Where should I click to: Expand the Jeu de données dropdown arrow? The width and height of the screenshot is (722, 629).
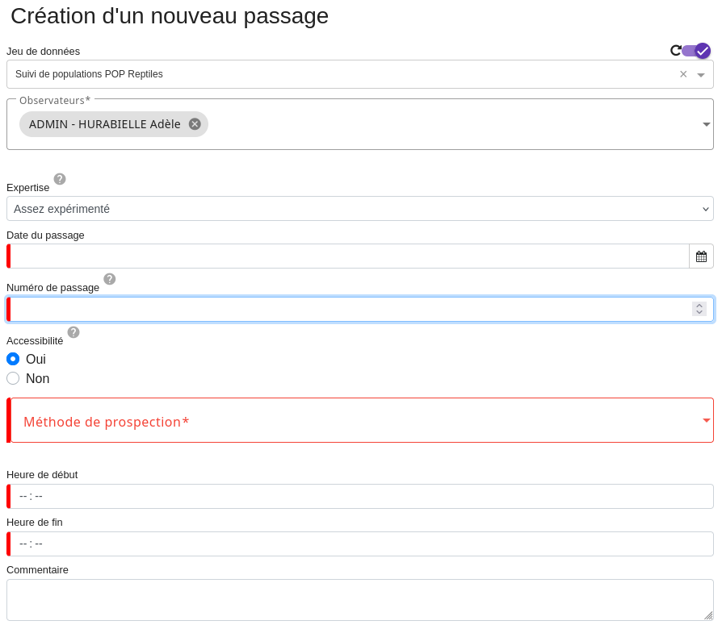point(701,75)
